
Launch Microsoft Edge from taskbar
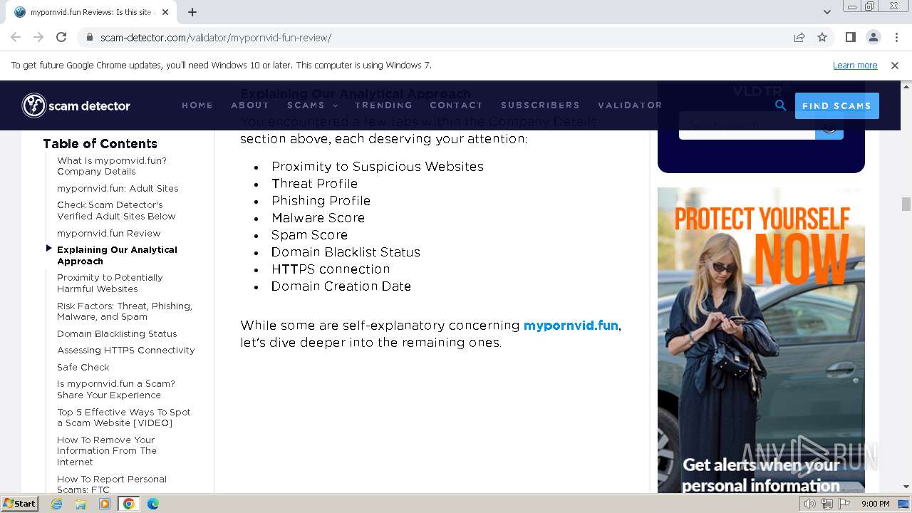152,504
